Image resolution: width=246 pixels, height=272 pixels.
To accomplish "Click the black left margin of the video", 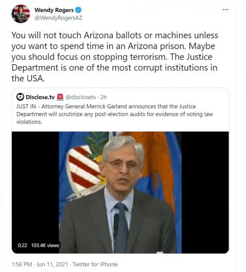I will coord(35,187).
